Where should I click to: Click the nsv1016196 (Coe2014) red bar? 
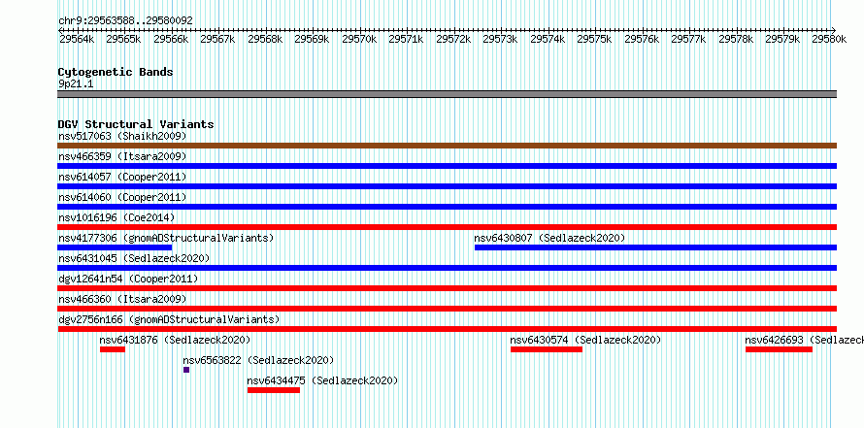pyautogui.click(x=447, y=227)
